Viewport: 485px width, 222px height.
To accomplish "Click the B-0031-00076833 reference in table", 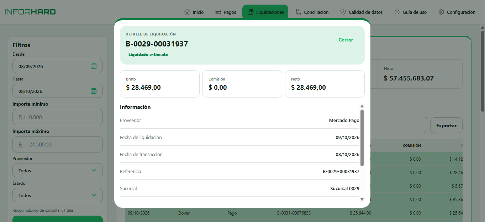I will pyautogui.click(x=294, y=213).
